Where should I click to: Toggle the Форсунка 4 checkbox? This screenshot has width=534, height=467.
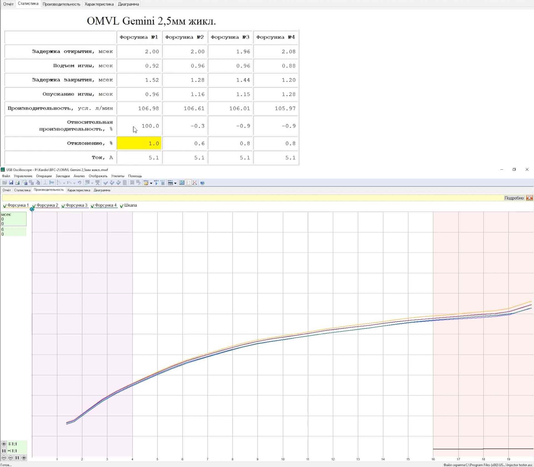(x=92, y=206)
